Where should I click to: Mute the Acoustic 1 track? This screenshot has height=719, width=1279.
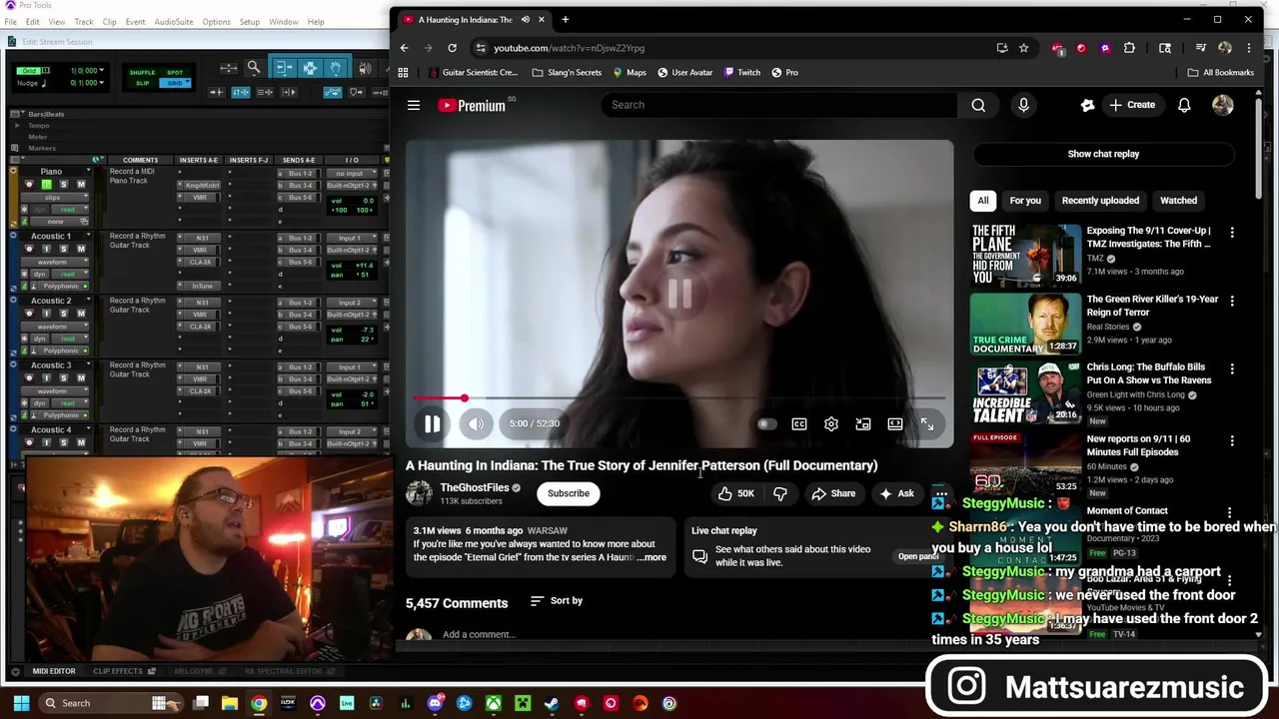coord(81,250)
